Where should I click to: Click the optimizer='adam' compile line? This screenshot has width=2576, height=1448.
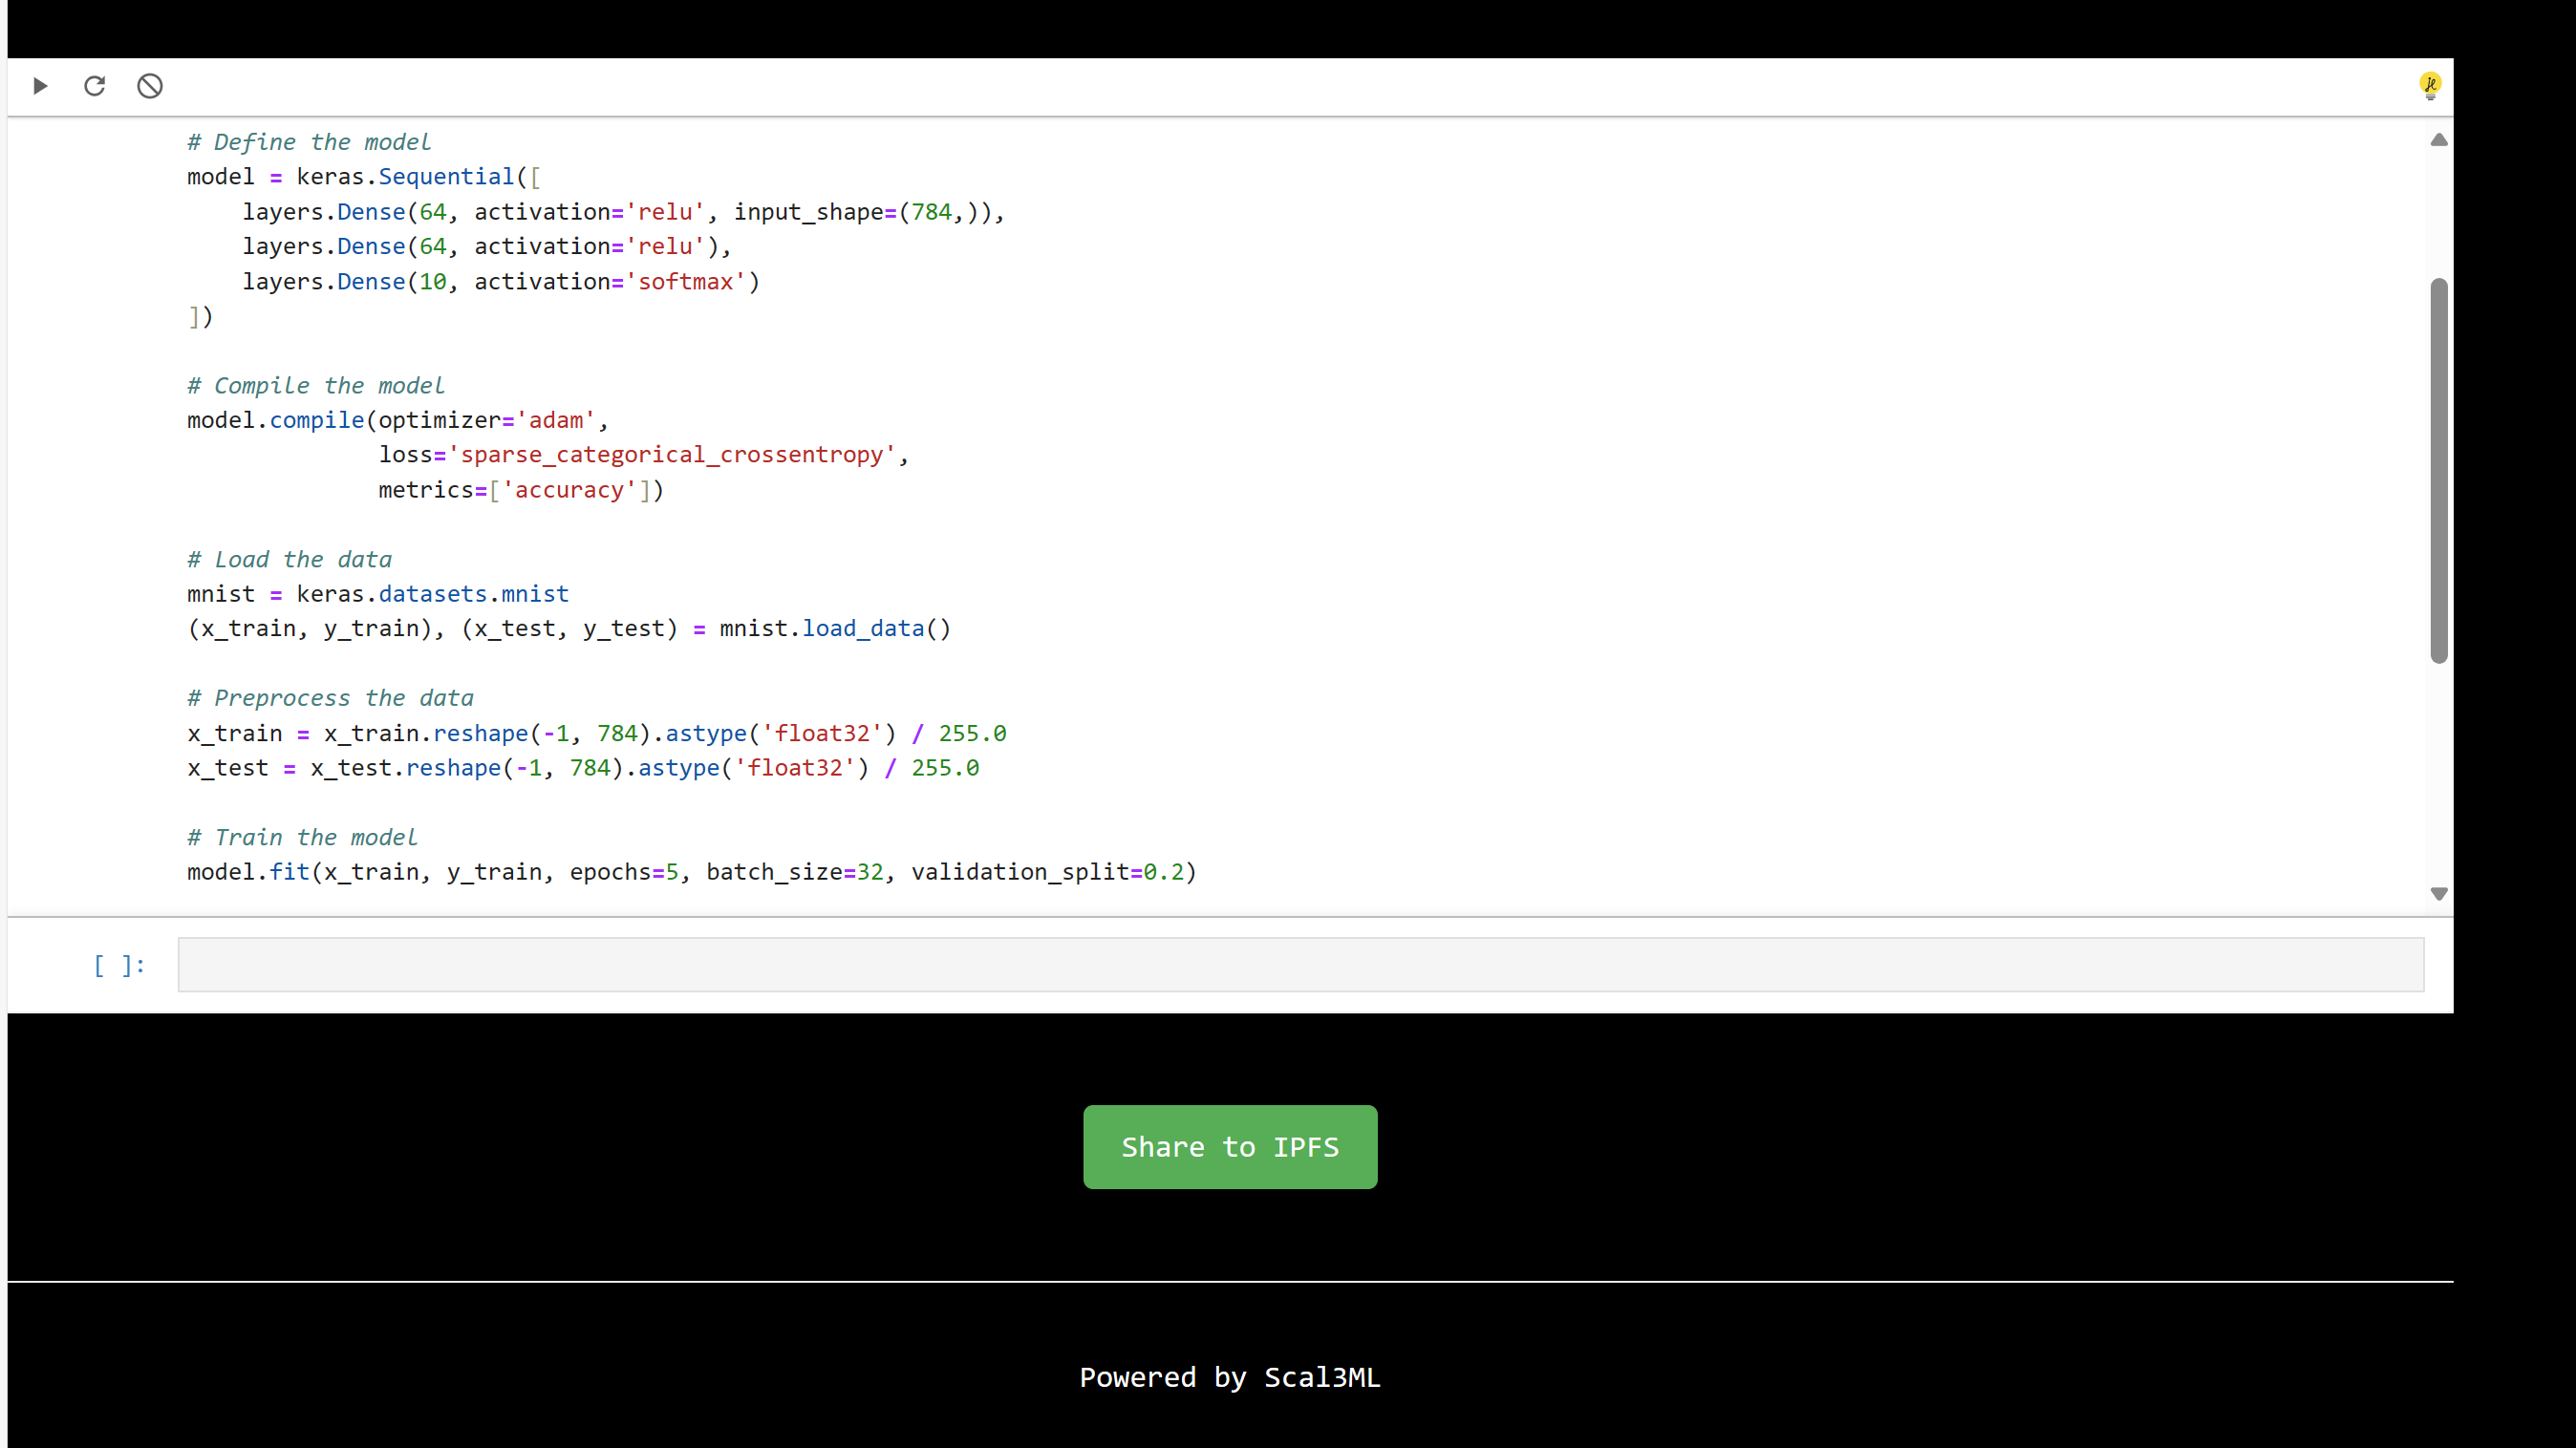(398, 420)
